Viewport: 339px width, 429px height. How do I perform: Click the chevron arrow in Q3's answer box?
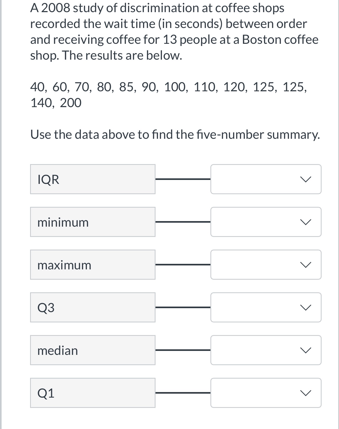(305, 308)
